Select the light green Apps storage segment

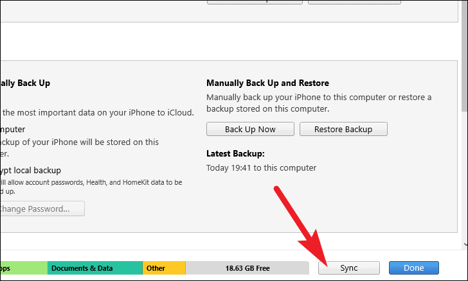tap(24, 268)
